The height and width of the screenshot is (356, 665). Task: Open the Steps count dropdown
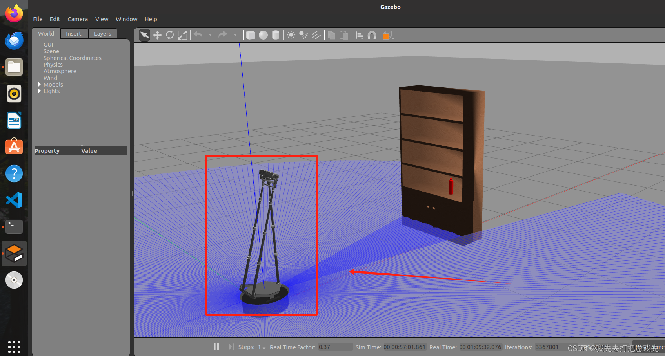point(262,347)
